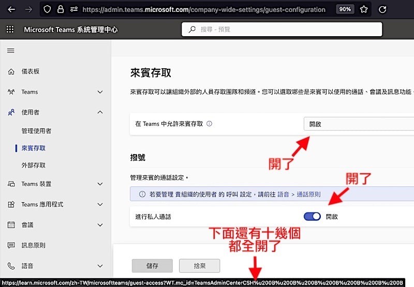This screenshot has height=287, width=414.
Task: Follow the 通話原則 link in the notice
Action: pos(308,194)
